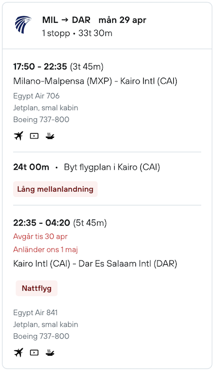This screenshot has width=215, height=371.
Task: Click Anländer ons 1 maj notice
Action: coord(46,250)
